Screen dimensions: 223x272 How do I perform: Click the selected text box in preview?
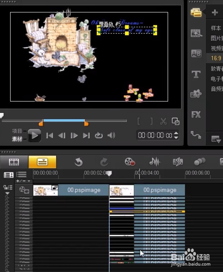pos(127,30)
